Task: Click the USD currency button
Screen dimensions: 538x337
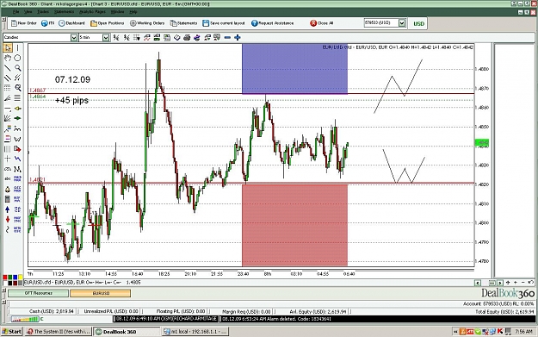Action: point(418,24)
